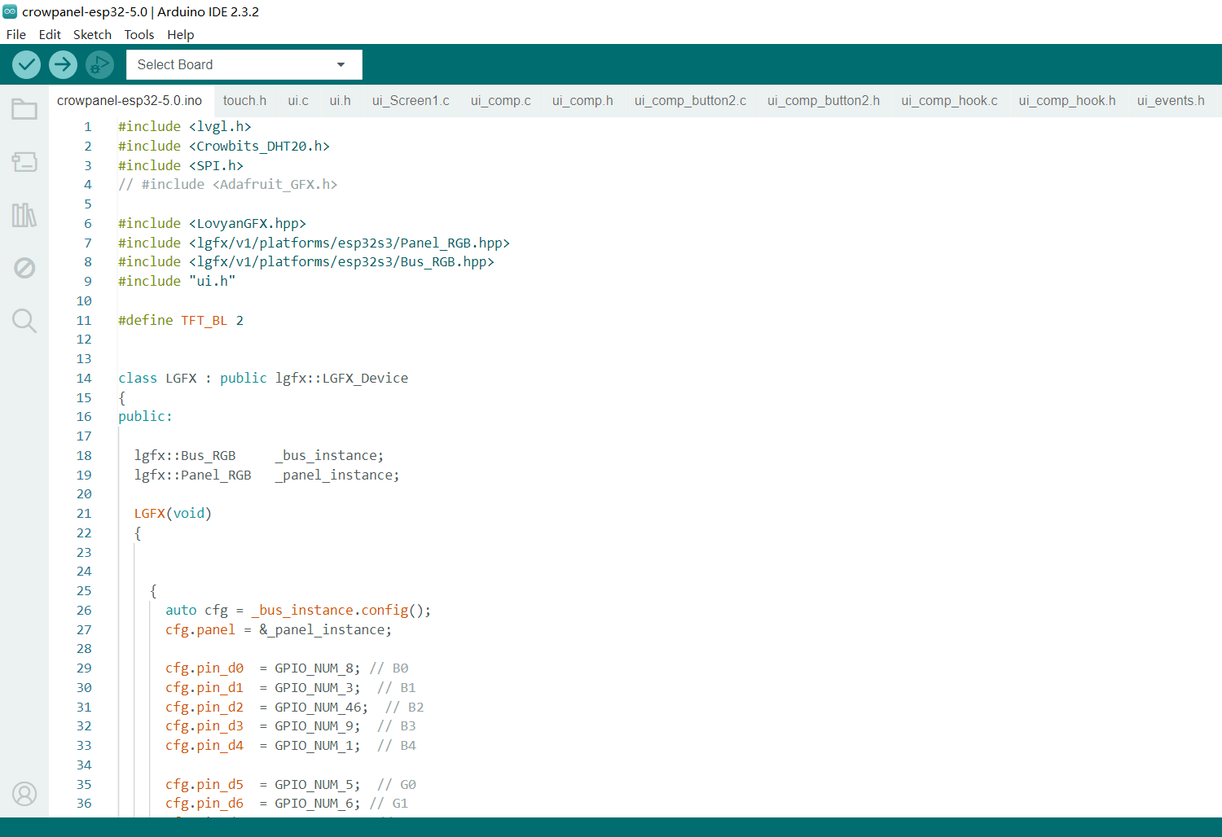Open the Help menu
The width and height of the screenshot is (1222, 837).
(x=181, y=34)
